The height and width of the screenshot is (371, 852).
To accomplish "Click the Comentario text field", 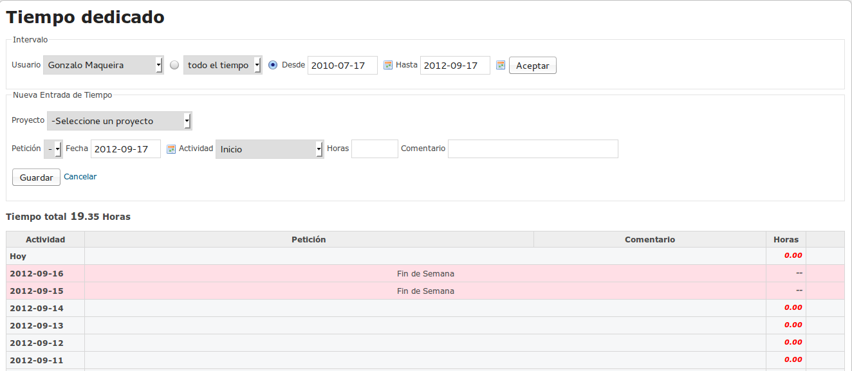I will tap(533, 149).
